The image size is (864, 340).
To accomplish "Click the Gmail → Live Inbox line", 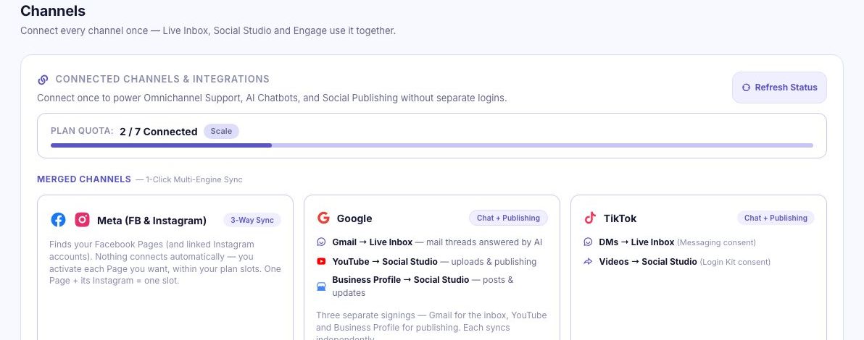I will click(x=437, y=242).
